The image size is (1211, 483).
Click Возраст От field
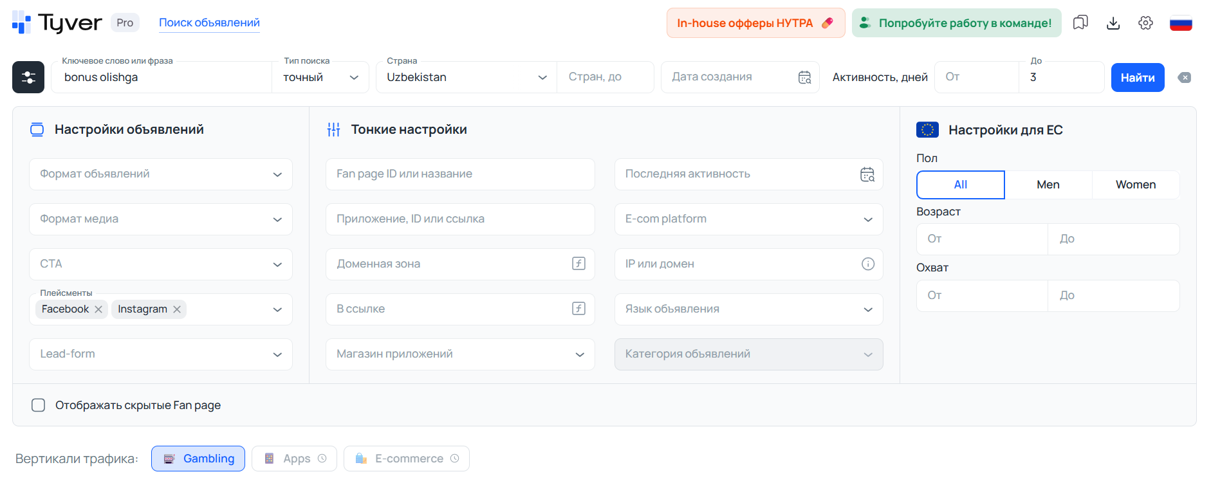(982, 239)
